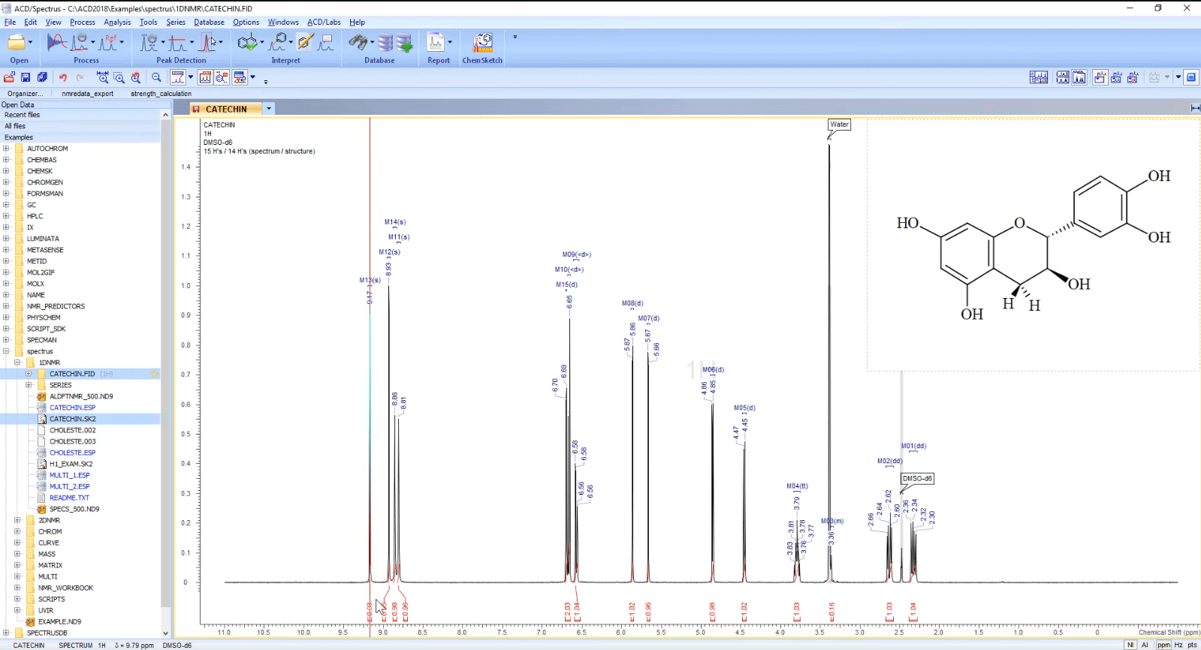Switch to the nmredata_export tab

click(87, 94)
